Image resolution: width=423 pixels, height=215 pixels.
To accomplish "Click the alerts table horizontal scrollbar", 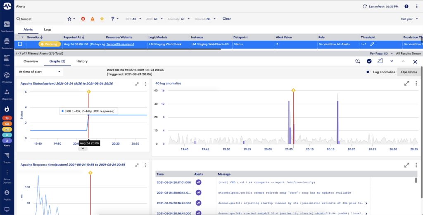I will point(118,49).
